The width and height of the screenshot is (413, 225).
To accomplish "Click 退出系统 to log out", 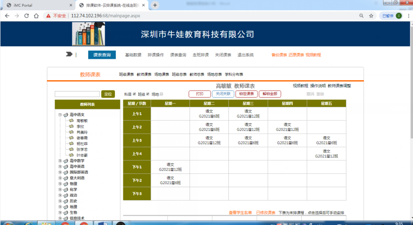I will point(245,55).
